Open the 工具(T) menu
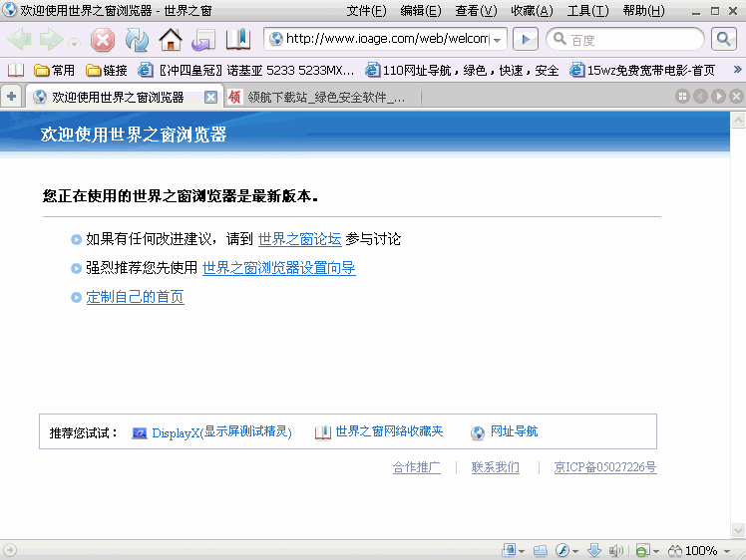The height and width of the screenshot is (560, 746). coord(587,10)
